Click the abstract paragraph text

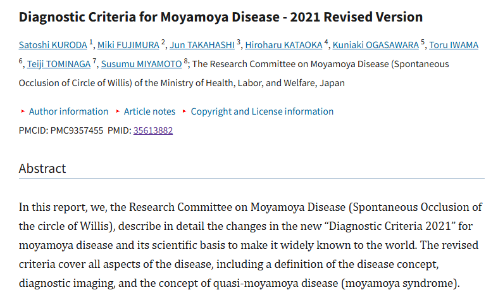pos(251,245)
